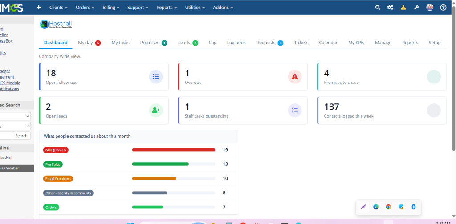Expand the Utilities menu
The width and height of the screenshot is (456, 224).
tap(195, 8)
